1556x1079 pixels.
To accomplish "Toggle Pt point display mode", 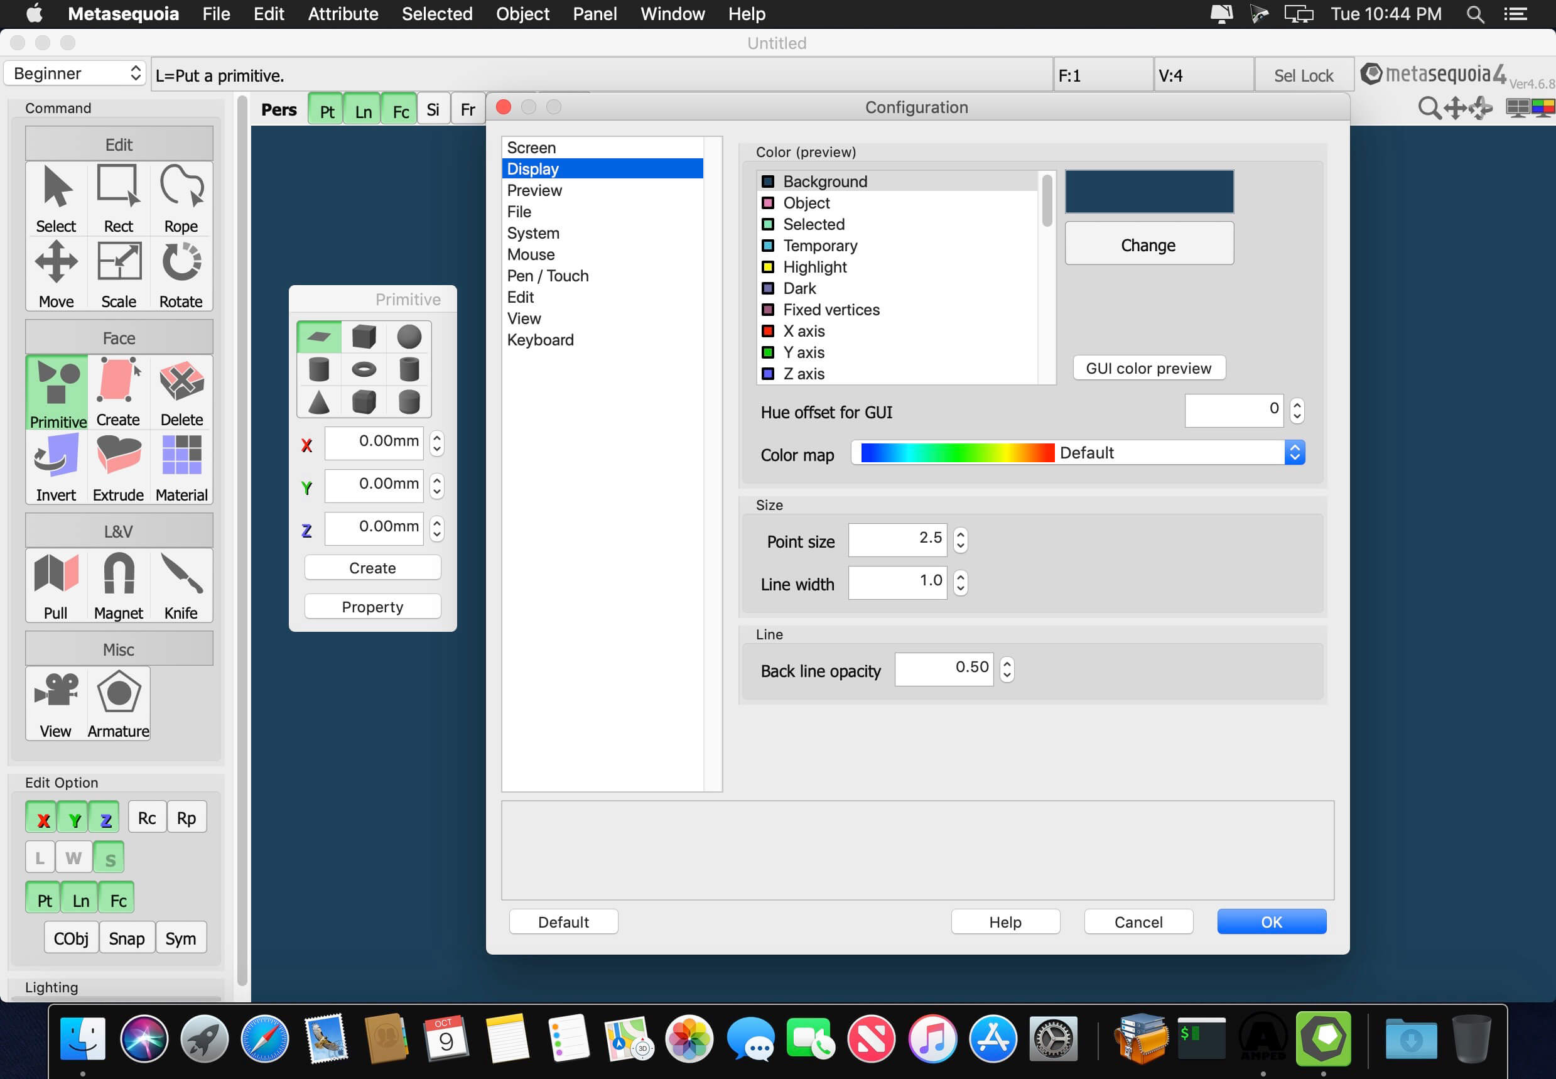I will (x=327, y=109).
